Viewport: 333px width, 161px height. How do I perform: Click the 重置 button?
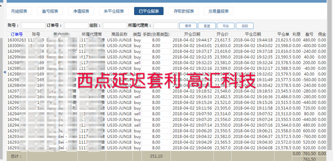(x=207, y=26)
